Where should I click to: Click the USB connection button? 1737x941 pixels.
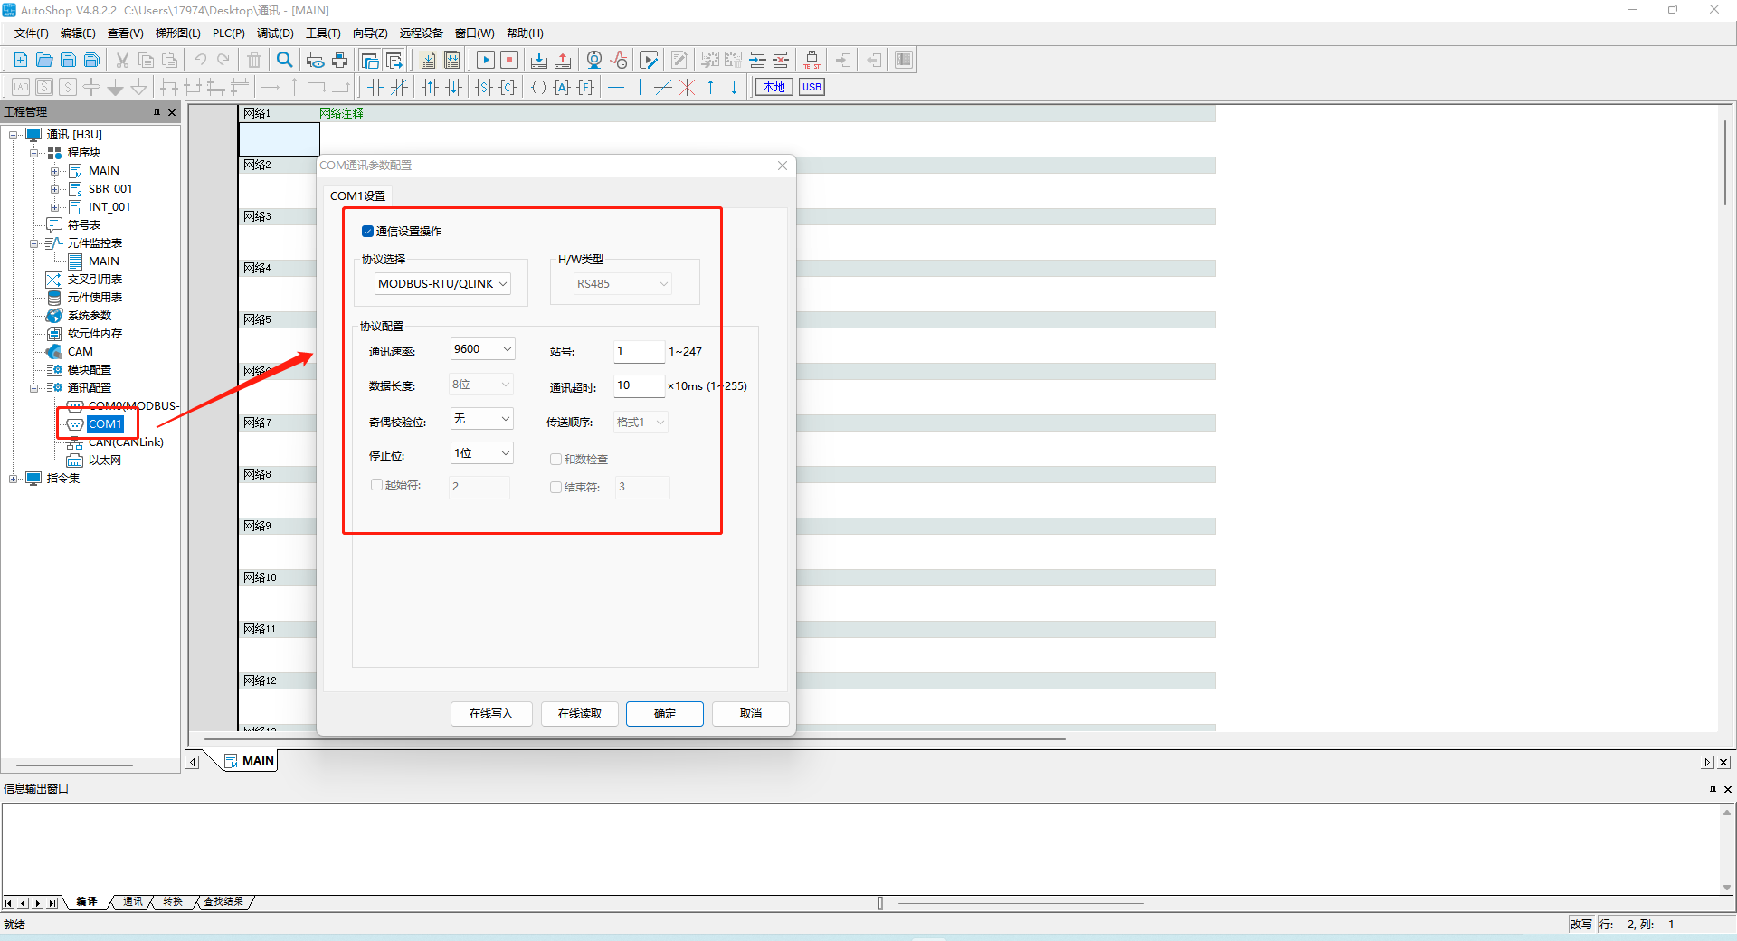pyautogui.click(x=812, y=88)
